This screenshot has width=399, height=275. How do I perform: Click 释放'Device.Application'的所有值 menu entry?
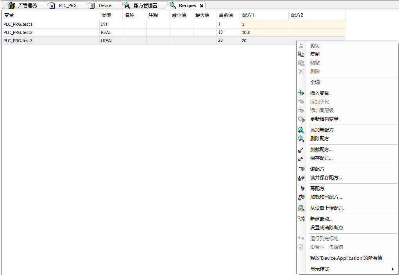(346, 258)
